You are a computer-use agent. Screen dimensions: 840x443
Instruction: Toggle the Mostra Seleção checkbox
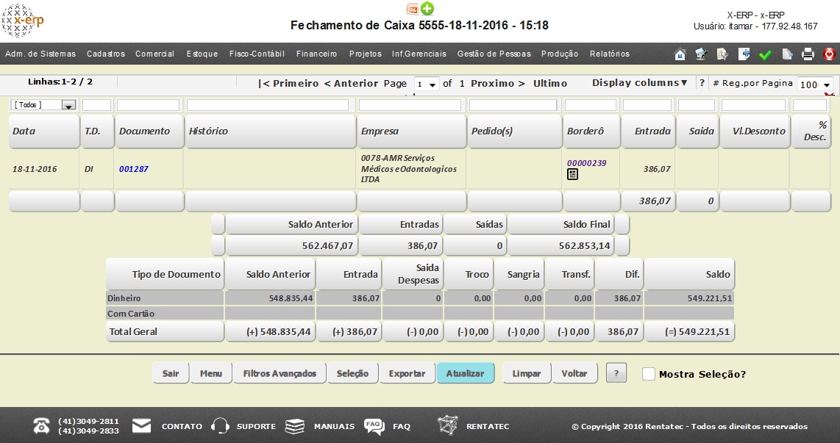point(649,374)
